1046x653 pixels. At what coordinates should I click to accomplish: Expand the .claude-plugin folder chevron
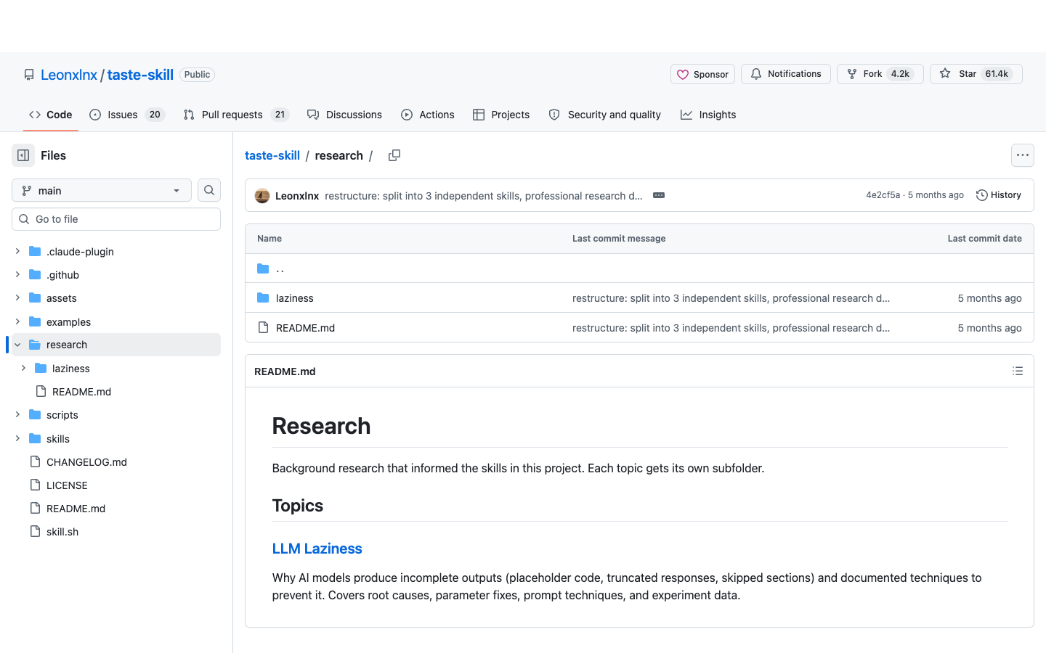click(17, 251)
